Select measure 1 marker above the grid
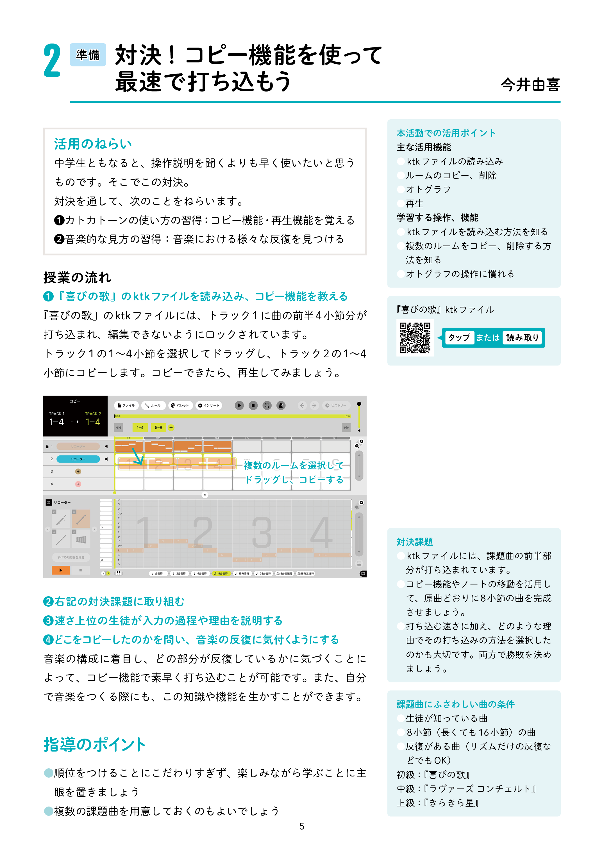The height and width of the screenshot is (852, 604). (x=129, y=438)
